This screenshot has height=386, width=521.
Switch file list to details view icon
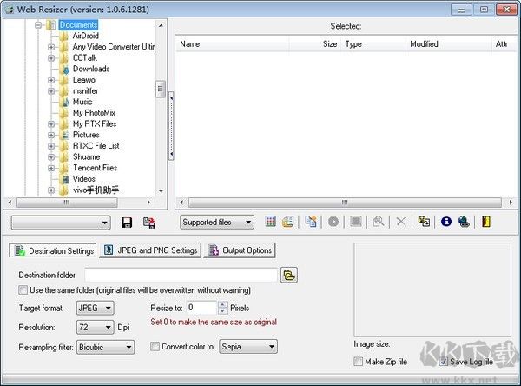pos(288,222)
